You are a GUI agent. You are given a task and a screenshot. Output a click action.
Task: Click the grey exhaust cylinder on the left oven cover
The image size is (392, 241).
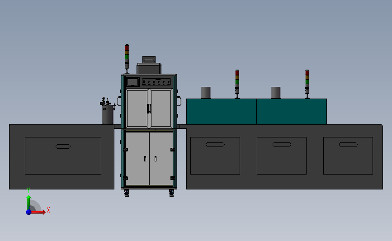coord(206,93)
